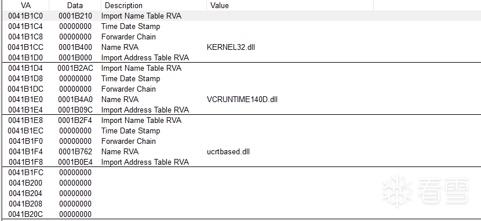Viewport: 481px width, 221px height.
Task: Click data value 0001B762
Action: [75, 151]
